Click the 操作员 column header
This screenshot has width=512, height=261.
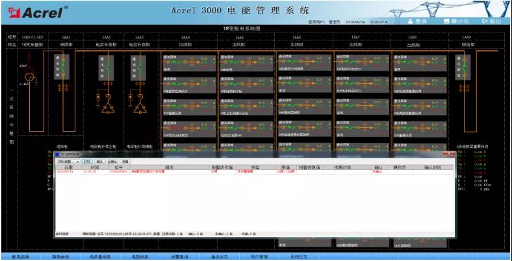click(400, 168)
